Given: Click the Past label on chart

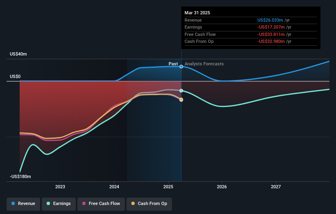Looking at the screenshot, I should (x=173, y=64).
